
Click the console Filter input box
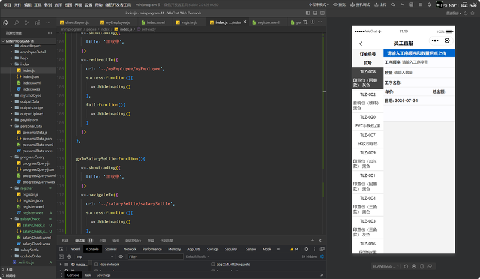[155, 257]
